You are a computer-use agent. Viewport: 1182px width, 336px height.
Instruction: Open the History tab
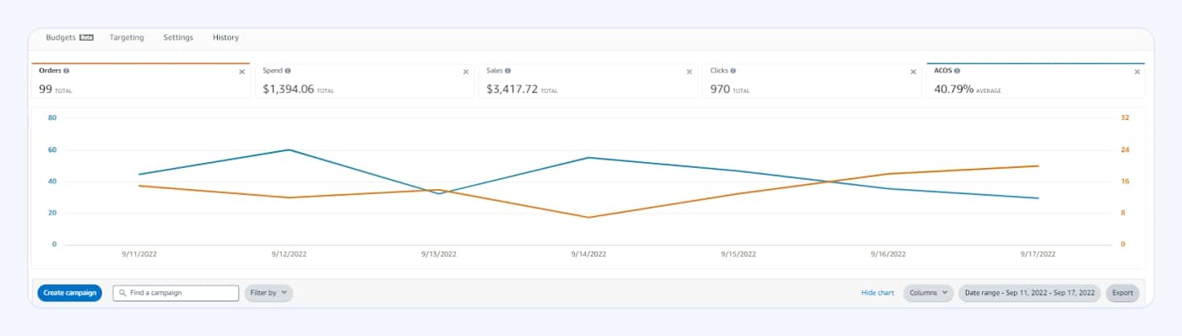225,37
